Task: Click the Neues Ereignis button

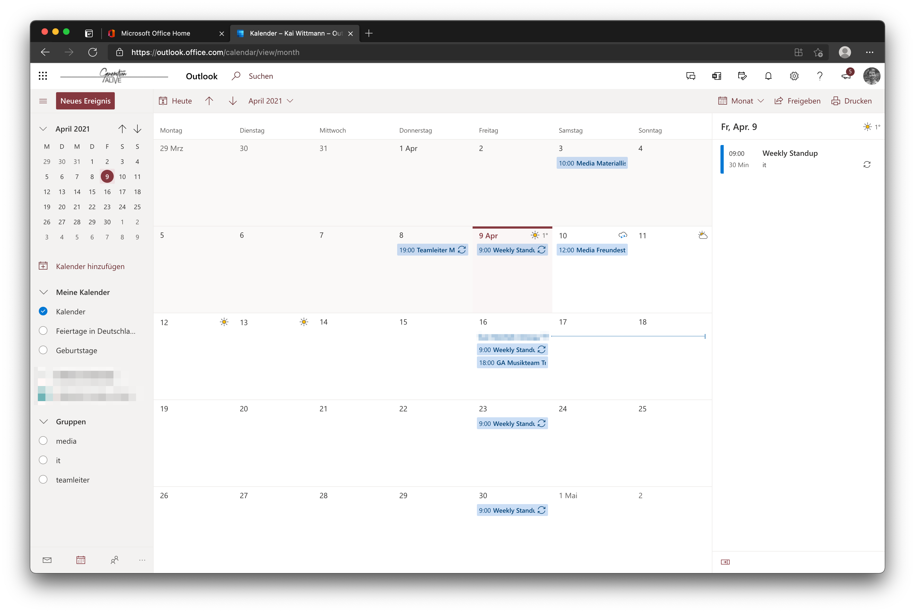Action: pyautogui.click(x=85, y=101)
